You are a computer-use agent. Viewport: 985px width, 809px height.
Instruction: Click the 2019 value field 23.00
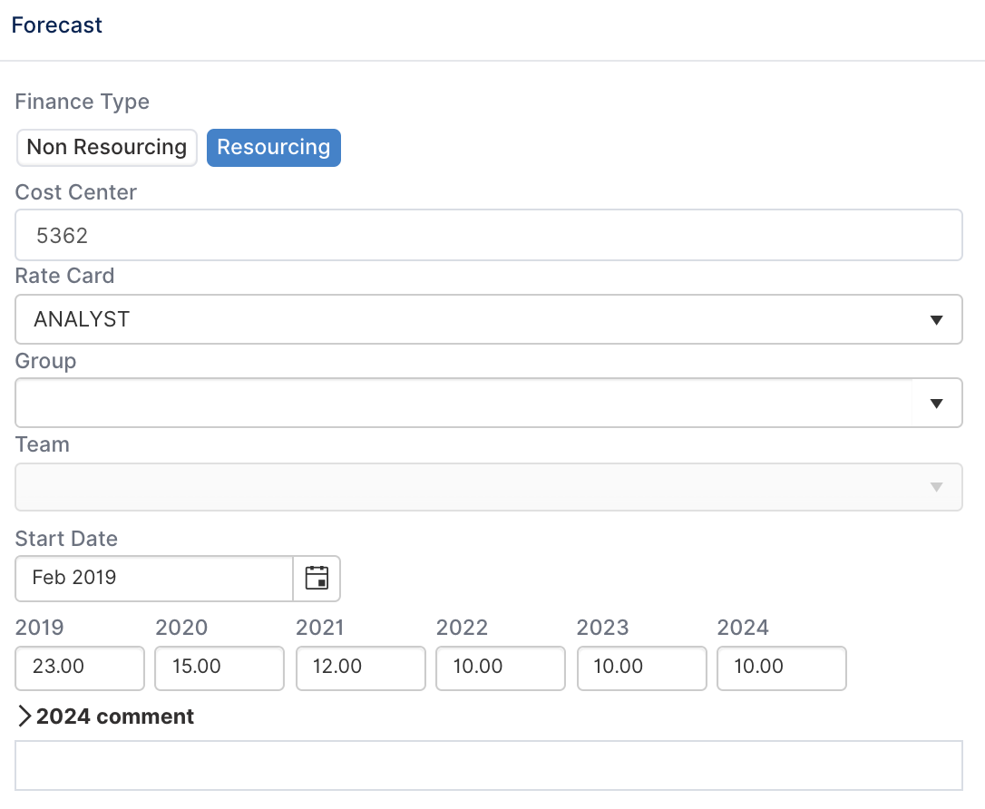[x=80, y=668]
